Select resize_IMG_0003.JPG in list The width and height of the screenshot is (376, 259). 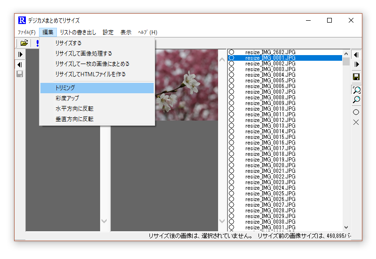tap(270, 69)
